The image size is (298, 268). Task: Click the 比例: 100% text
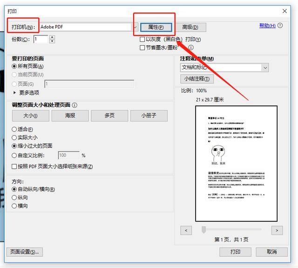coord(194,90)
